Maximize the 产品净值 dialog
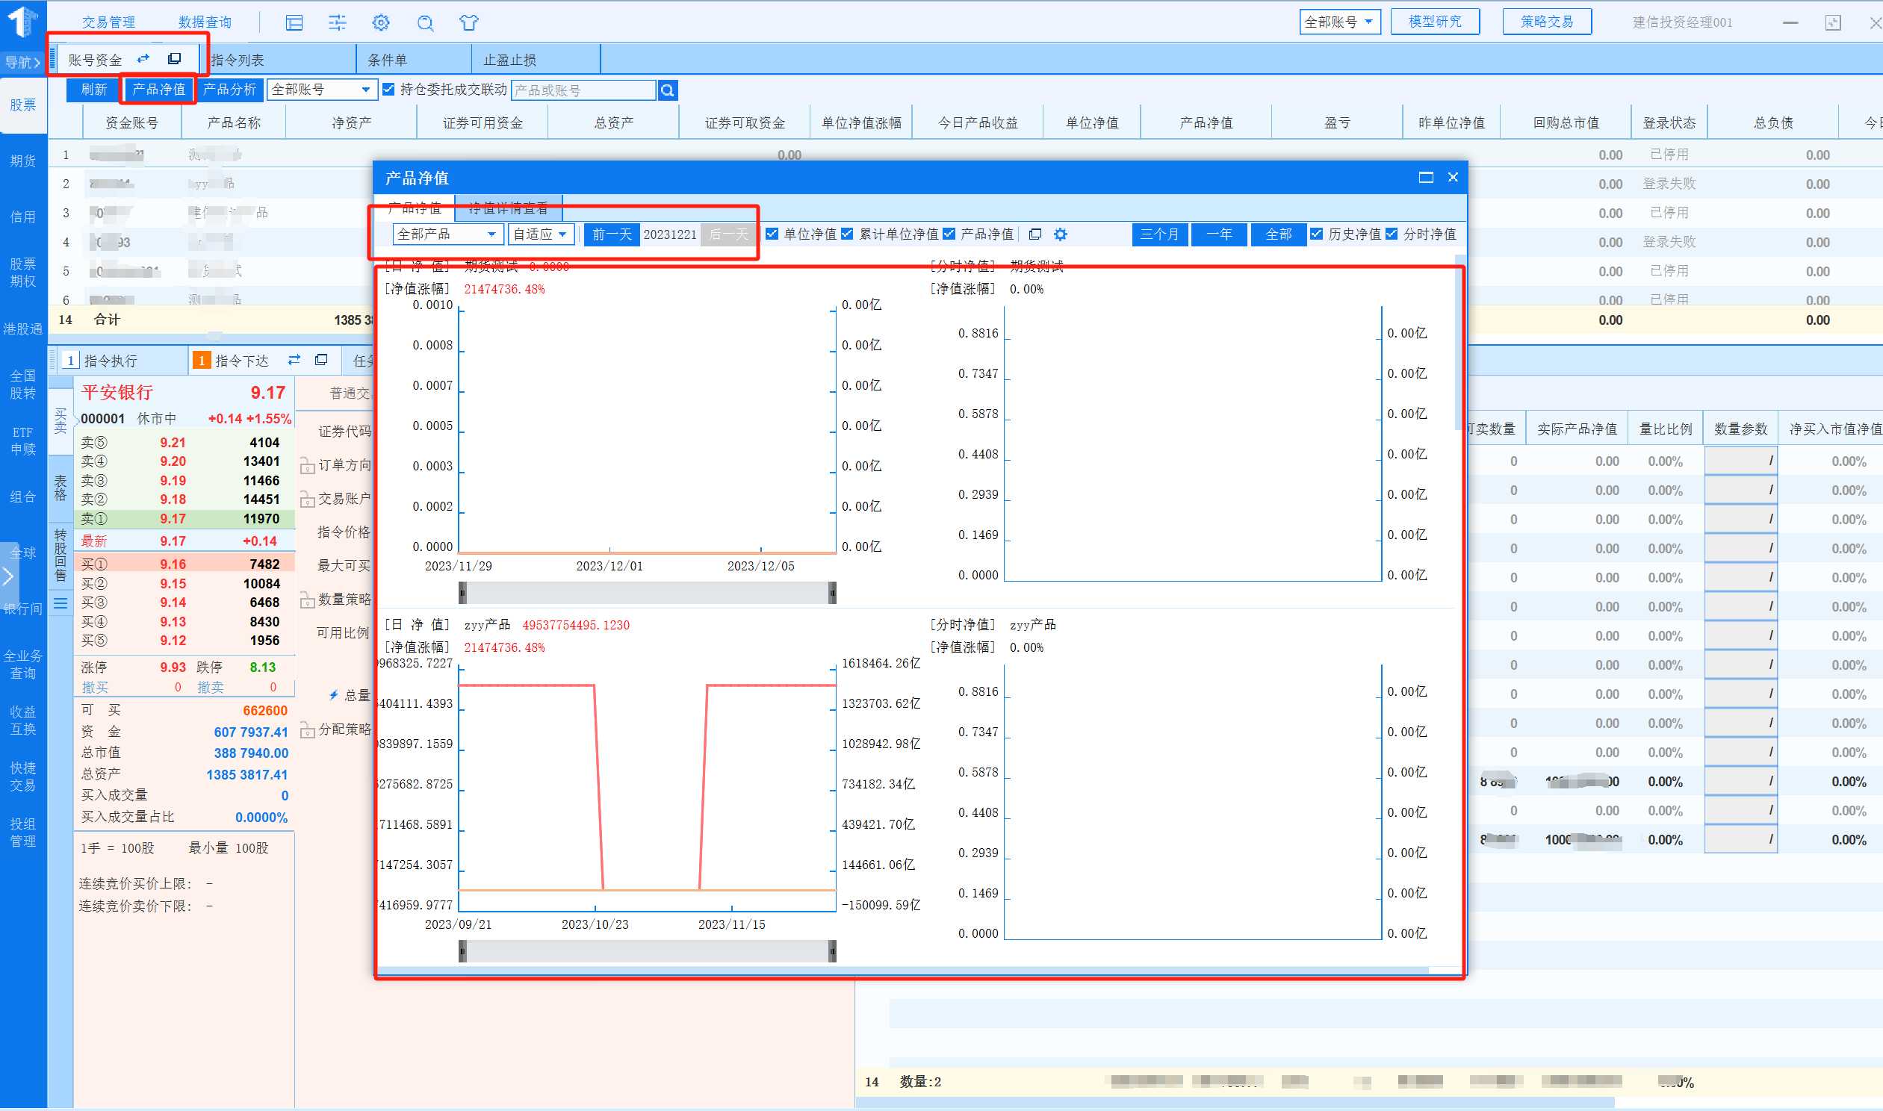Screen dimensions: 1883x1111 point(1426,178)
